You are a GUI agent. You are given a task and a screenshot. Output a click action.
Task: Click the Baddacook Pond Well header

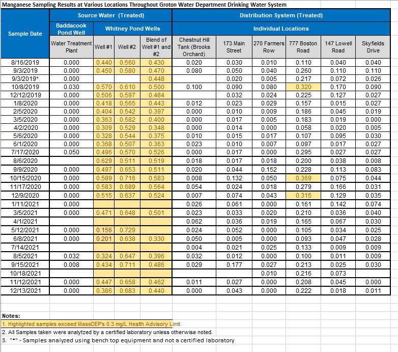71,29
